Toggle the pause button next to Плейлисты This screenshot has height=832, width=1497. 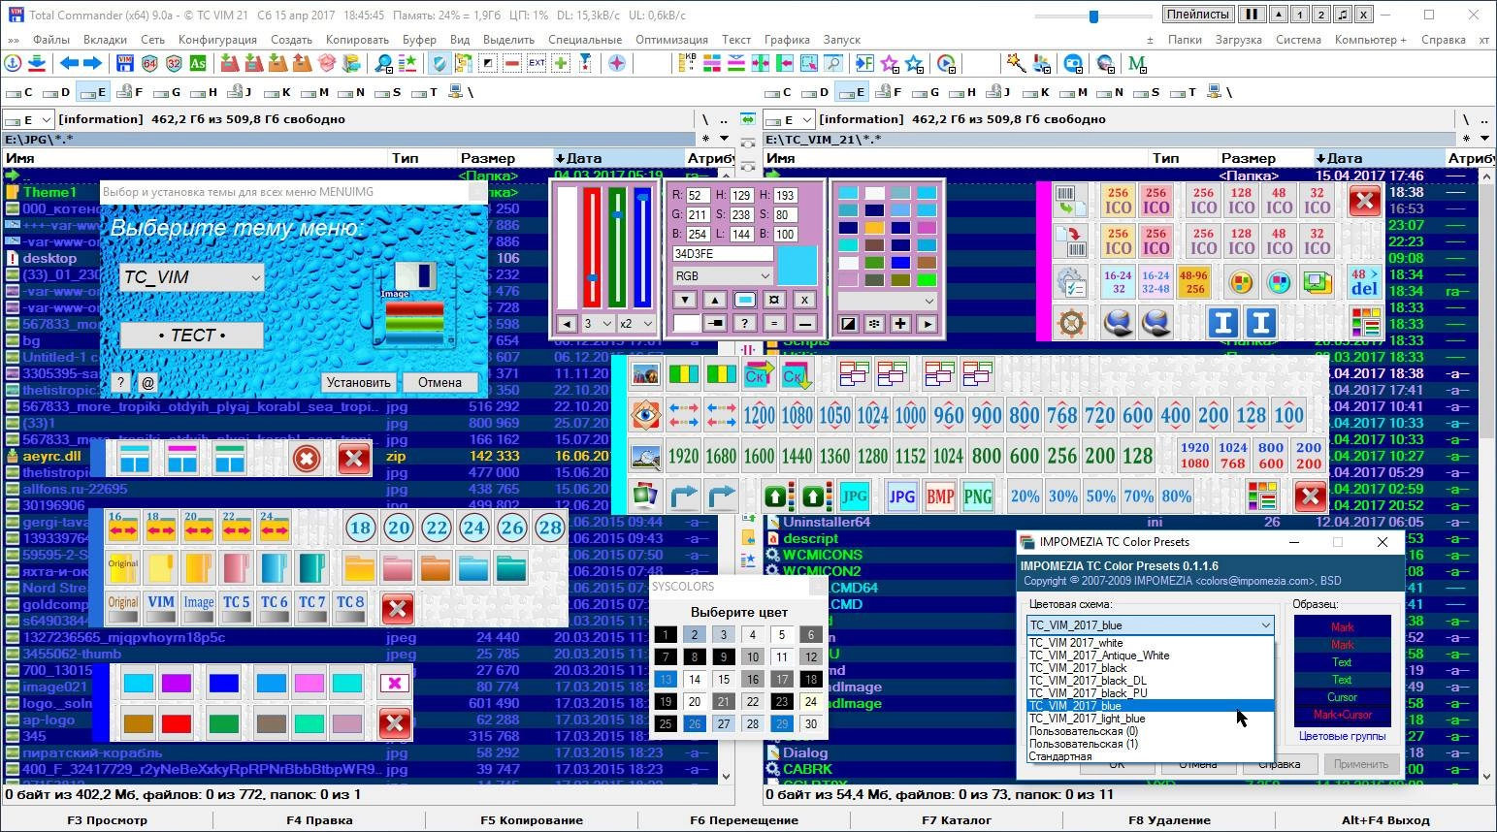1252,15
